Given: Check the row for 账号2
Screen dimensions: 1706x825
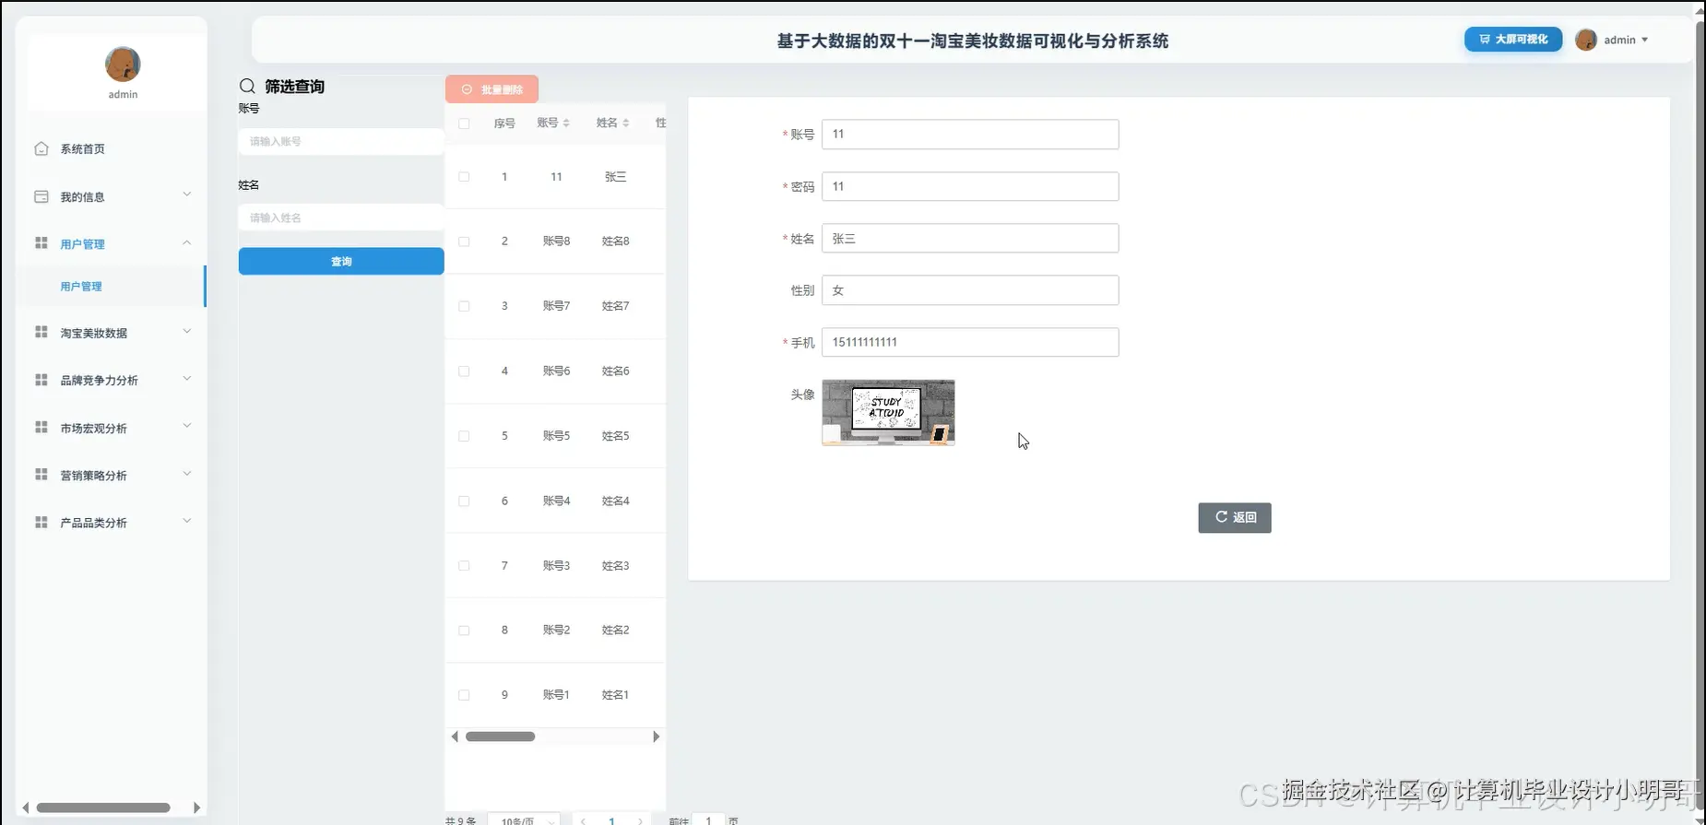Looking at the screenshot, I should [464, 631].
